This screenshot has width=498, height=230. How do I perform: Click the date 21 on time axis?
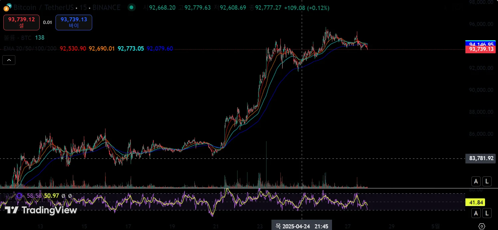[216, 226]
